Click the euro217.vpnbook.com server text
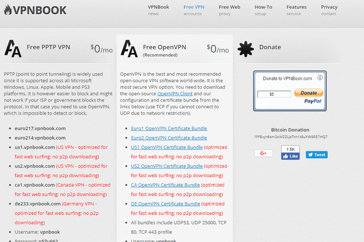 coord(40,128)
